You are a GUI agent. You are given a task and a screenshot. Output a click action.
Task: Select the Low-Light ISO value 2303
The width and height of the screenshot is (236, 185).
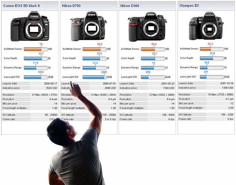(x=104, y=72)
